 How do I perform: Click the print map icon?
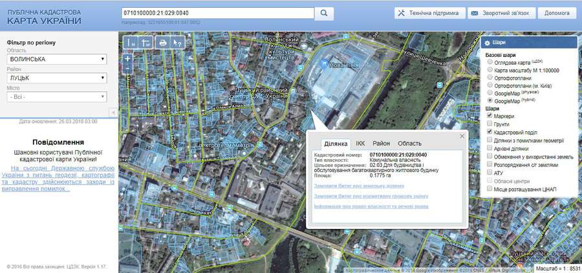pyautogui.click(x=162, y=42)
